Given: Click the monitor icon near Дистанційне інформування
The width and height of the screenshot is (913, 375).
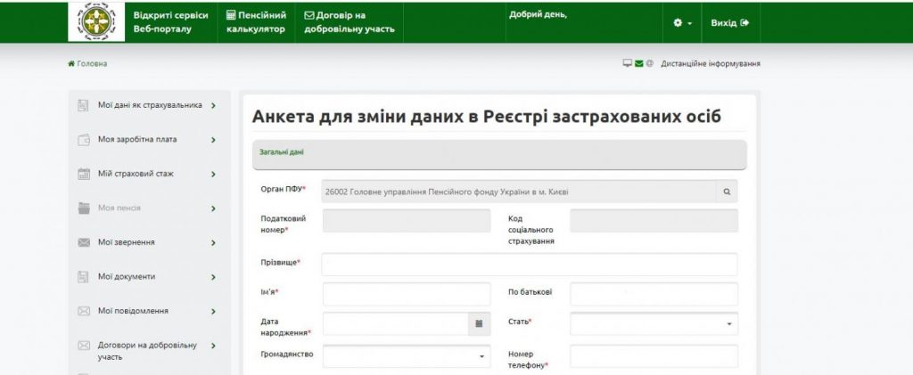Looking at the screenshot, I should [628, 64].
